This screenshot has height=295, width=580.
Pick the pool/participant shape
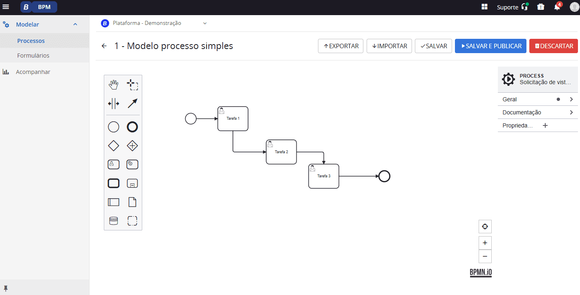click(x=114, y=202)
